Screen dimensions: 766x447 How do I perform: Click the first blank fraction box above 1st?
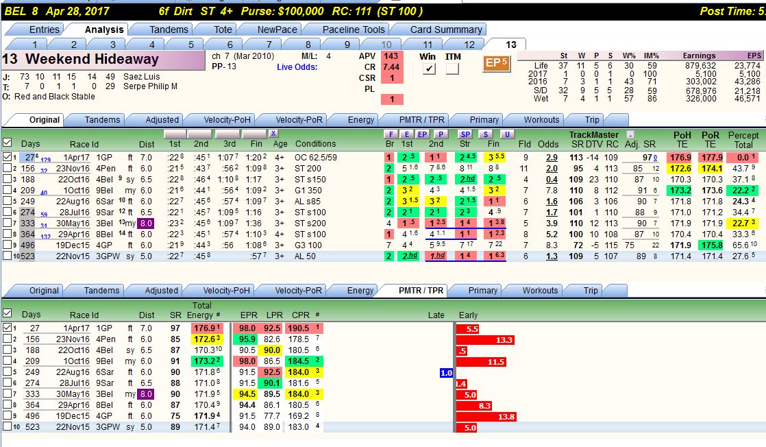(175, 134)
